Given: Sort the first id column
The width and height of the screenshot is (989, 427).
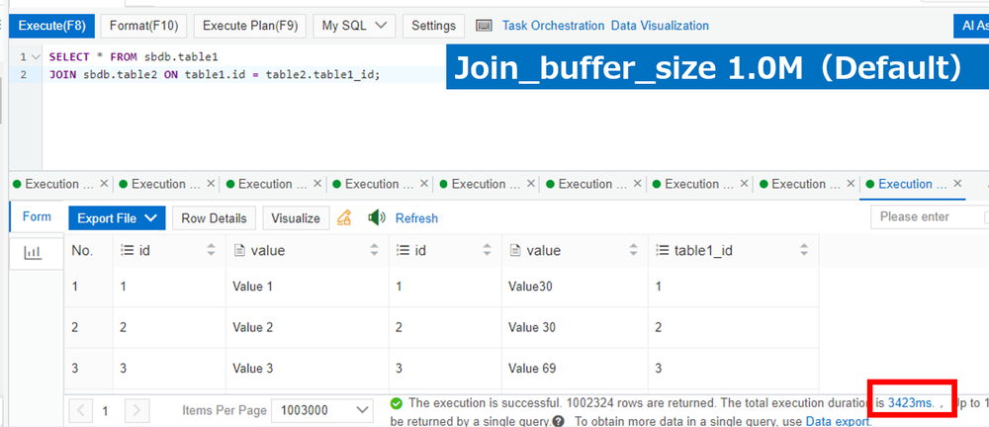Looking at the screenshot, I should [x=211, y=251].
